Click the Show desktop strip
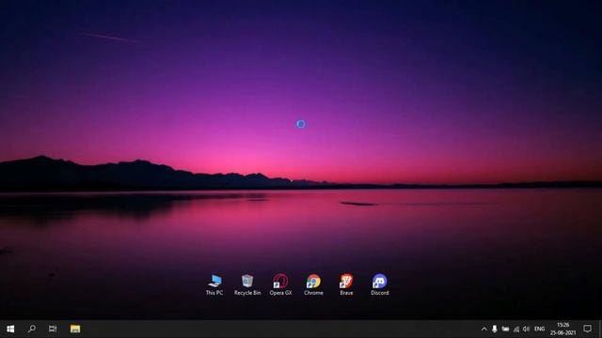This screenshot has width=602, height=338. tap(600, 329)
